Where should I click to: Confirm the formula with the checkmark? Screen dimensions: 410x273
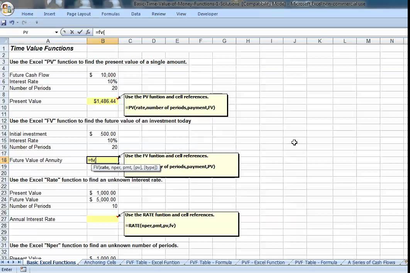point(80,32)
